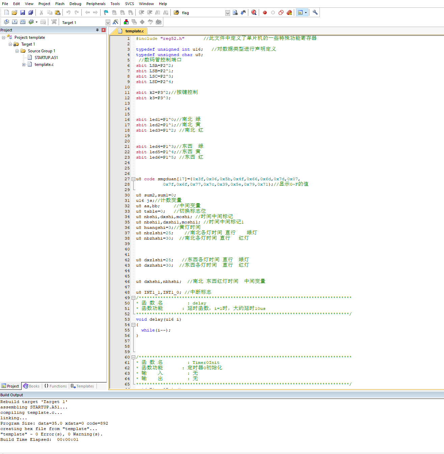The width and height of the screenshot is (444, 454).
Task: Open the Peripherals menu
Action: (96, 4)
